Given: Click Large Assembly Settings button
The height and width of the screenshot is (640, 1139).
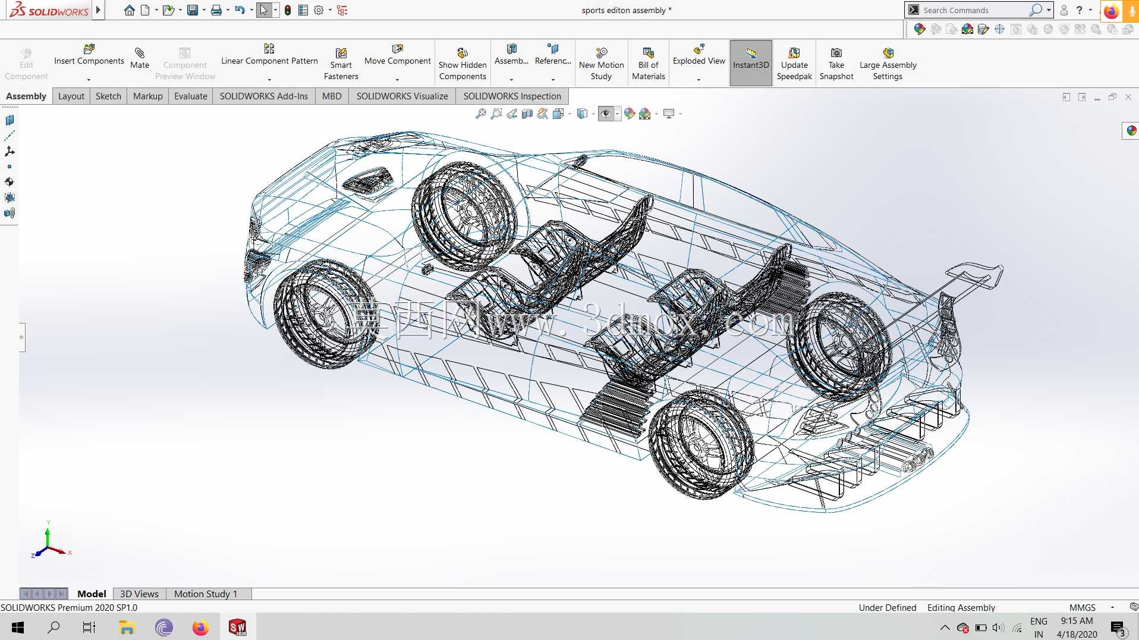Looking at the screenshot, I should coord(888,64).
